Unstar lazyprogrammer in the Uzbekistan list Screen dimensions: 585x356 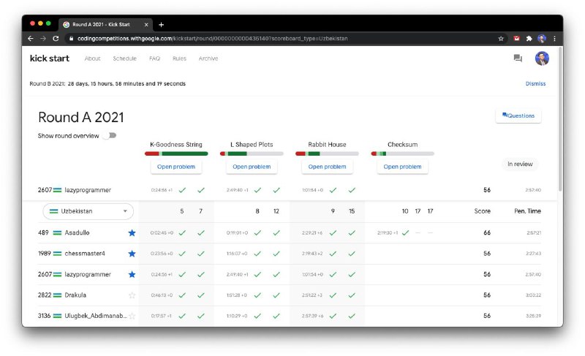click(x=132, y=274)
